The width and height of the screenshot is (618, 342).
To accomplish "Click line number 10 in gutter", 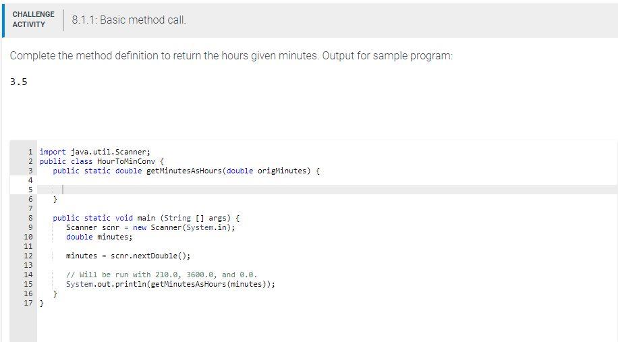I will pos(28,237).
